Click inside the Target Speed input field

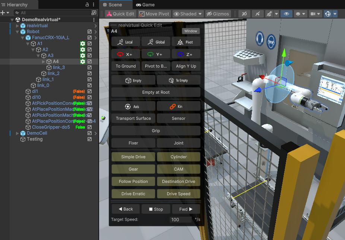pos(181,219)
